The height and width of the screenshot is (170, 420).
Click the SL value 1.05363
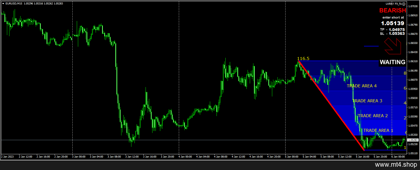(x=397, y=34)
